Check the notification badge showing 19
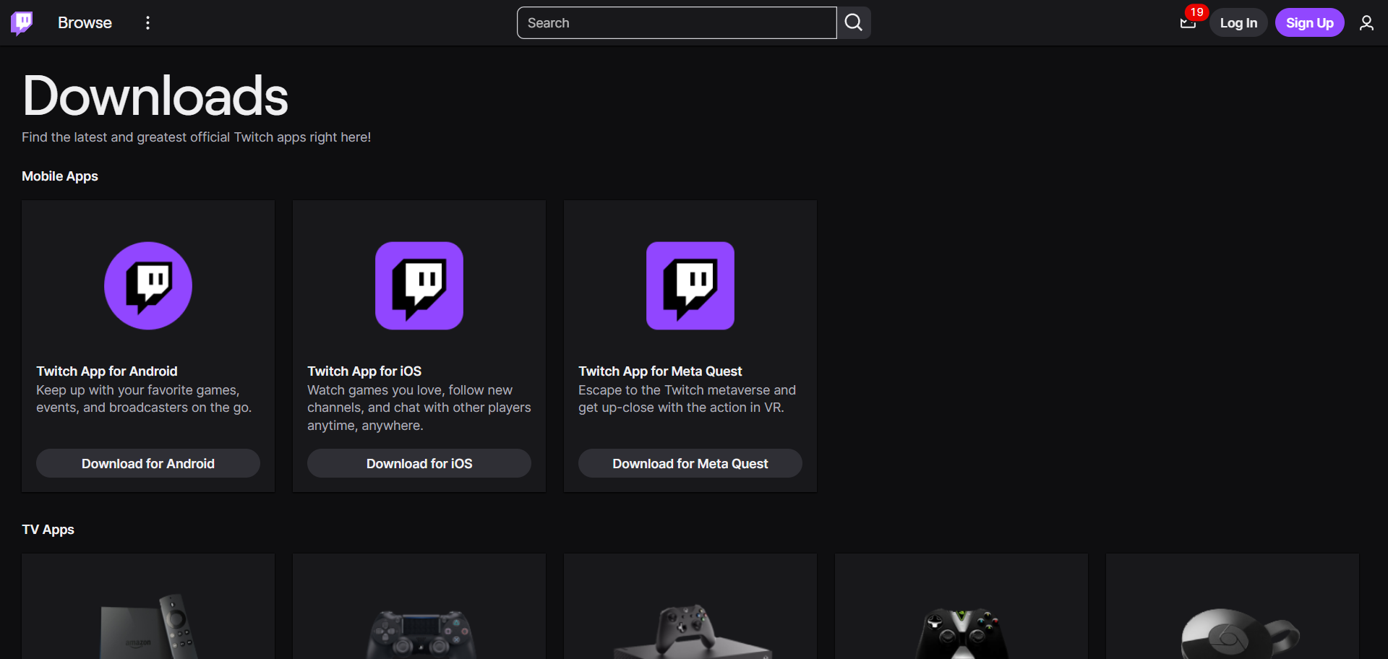The width and height of the screenshot is (1388, 659). (1196, 12)
